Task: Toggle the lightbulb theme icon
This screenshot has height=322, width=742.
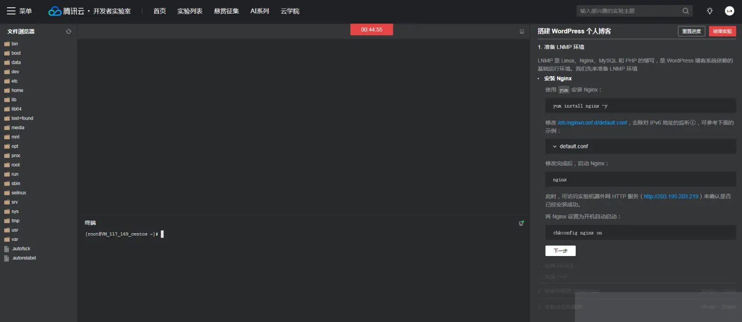Action: 709,11
